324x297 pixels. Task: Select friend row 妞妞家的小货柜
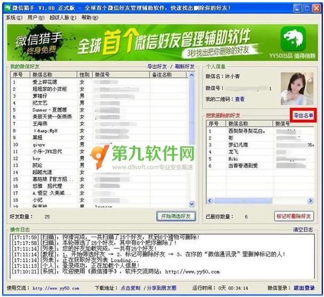coord(100,89)
